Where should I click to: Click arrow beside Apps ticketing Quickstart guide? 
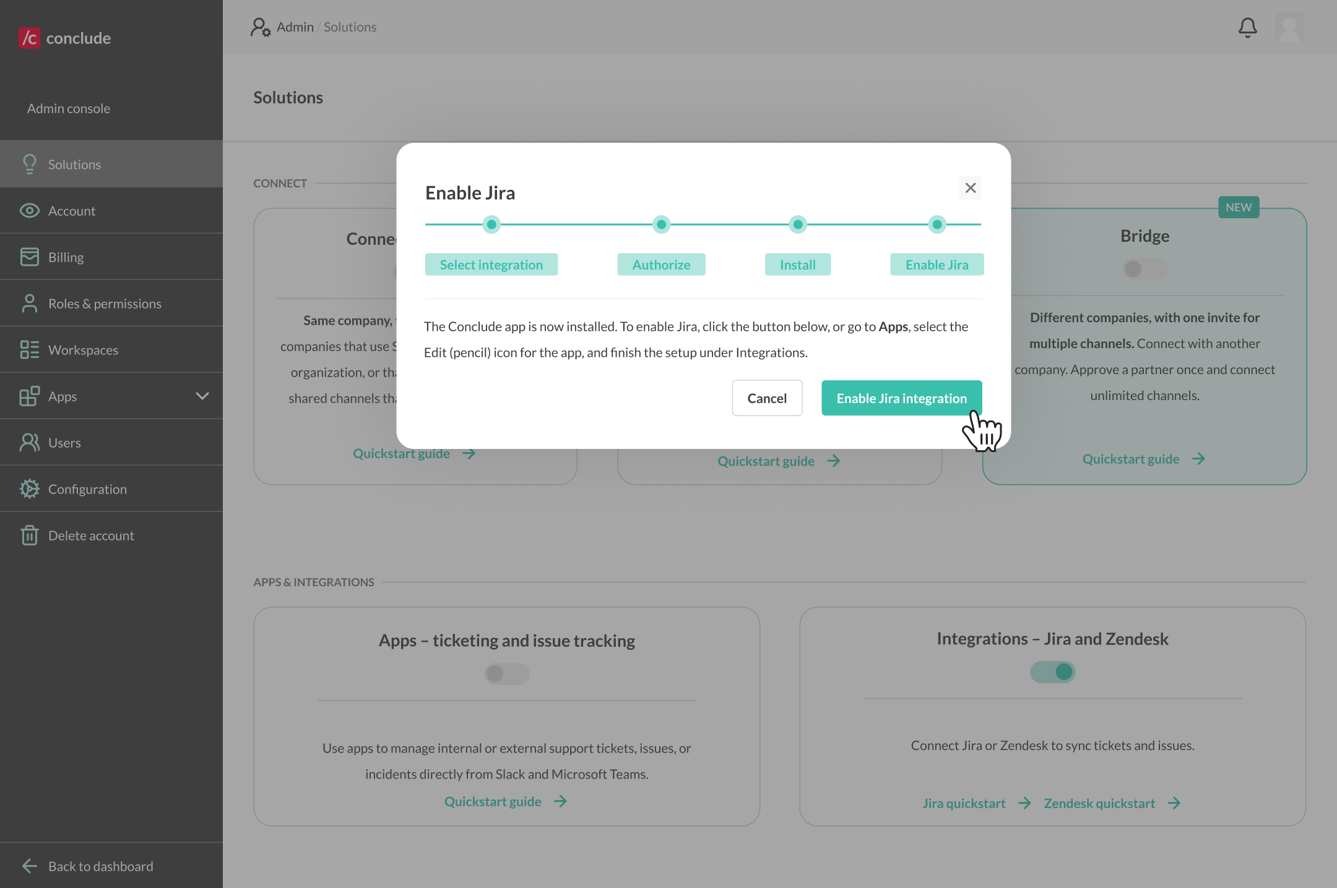560,801
